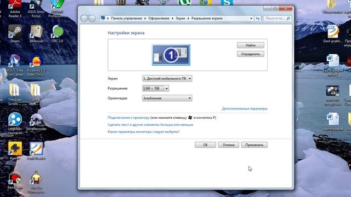Click Разрешение экрана breadcrumb
This screenshot has width=351, height=197.
pos(207,18)
